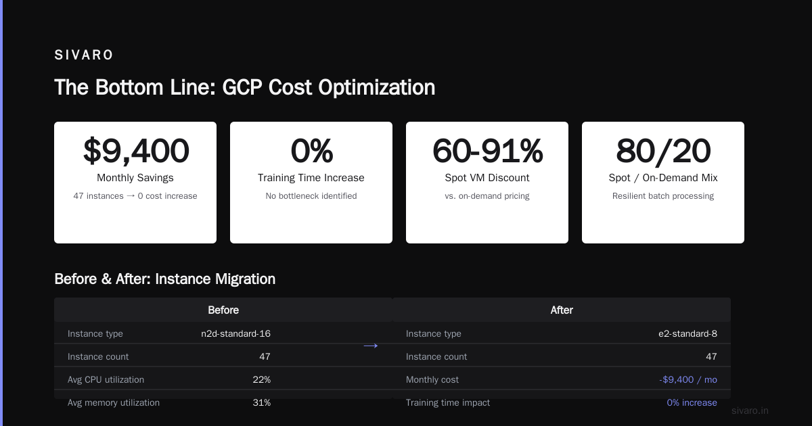Click the Before table Instance count row
This screenshot has width=812, height=426.
[x=169, y=356]
